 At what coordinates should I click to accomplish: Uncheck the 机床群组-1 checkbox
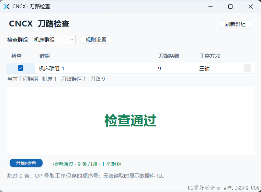point(21,68)
